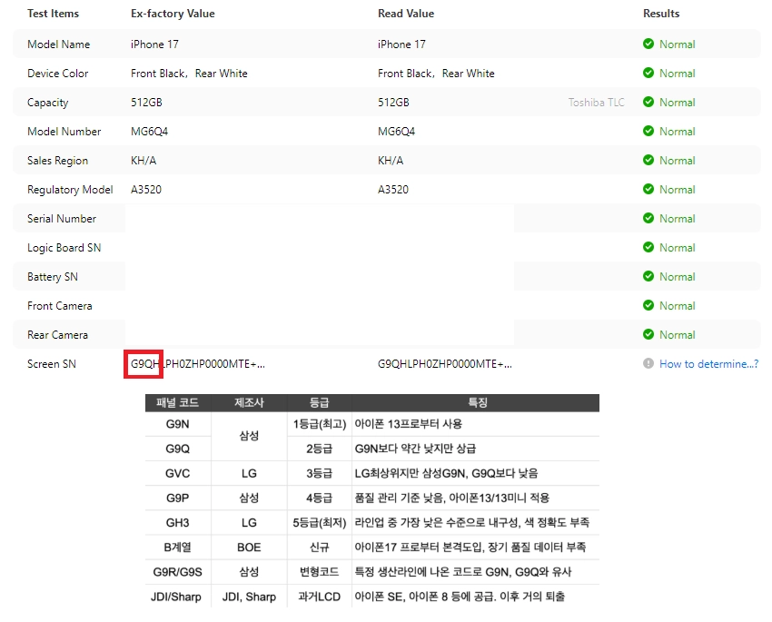Select the 'Model Name' row label
The width and height of the screenshot is (772, 622).
pyautogui.click(x=59, y=44)
